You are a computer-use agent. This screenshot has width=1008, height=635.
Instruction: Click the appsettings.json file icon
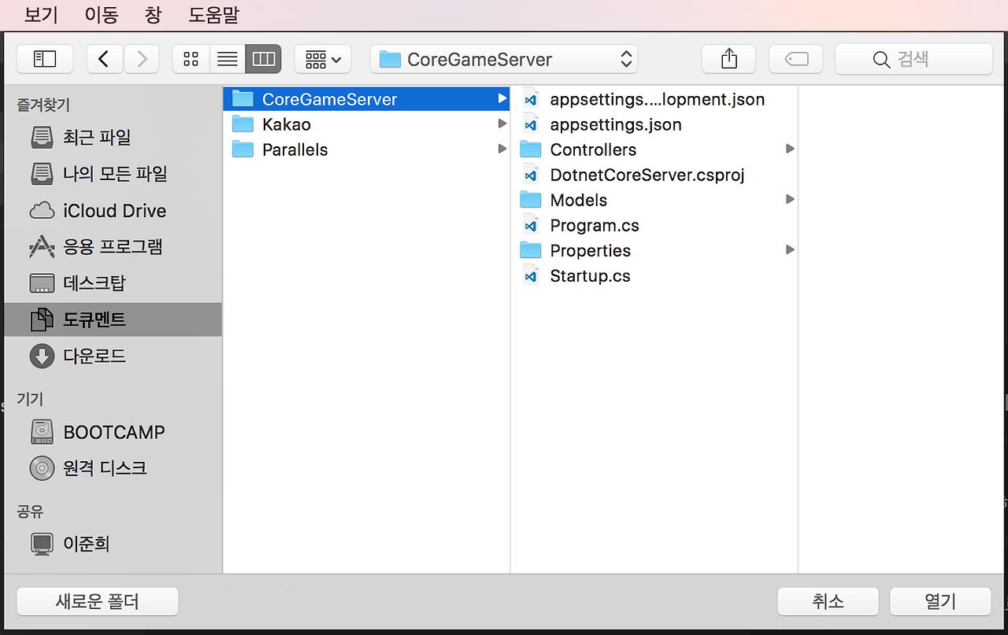pos(531,124)
